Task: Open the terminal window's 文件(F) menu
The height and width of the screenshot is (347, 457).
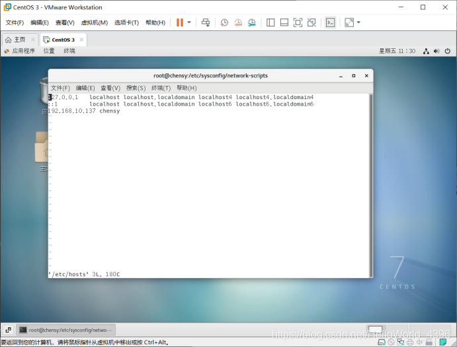Action: coord(60,88)
